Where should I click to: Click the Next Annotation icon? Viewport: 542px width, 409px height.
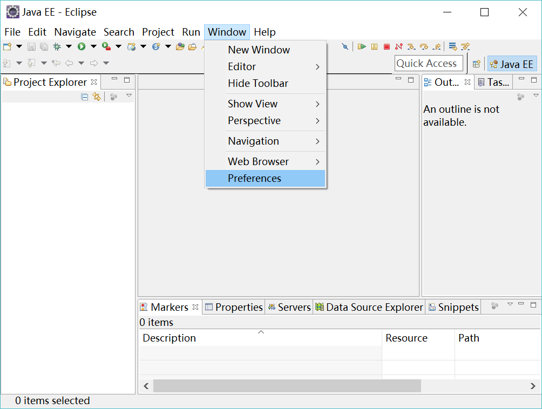pyautogui.click(x=7, y=63)
